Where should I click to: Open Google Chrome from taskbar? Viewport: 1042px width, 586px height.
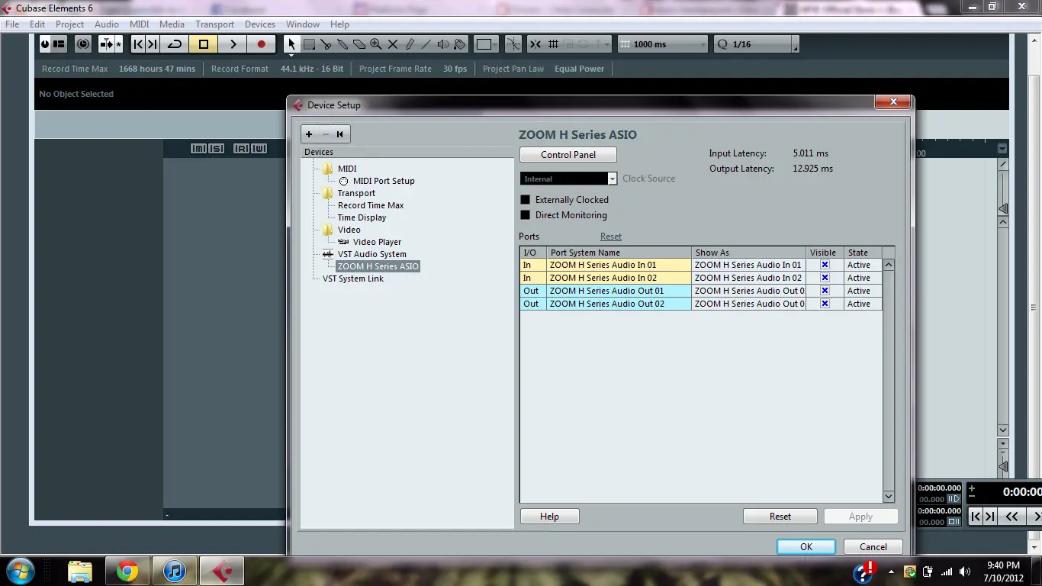click(127, 571)
